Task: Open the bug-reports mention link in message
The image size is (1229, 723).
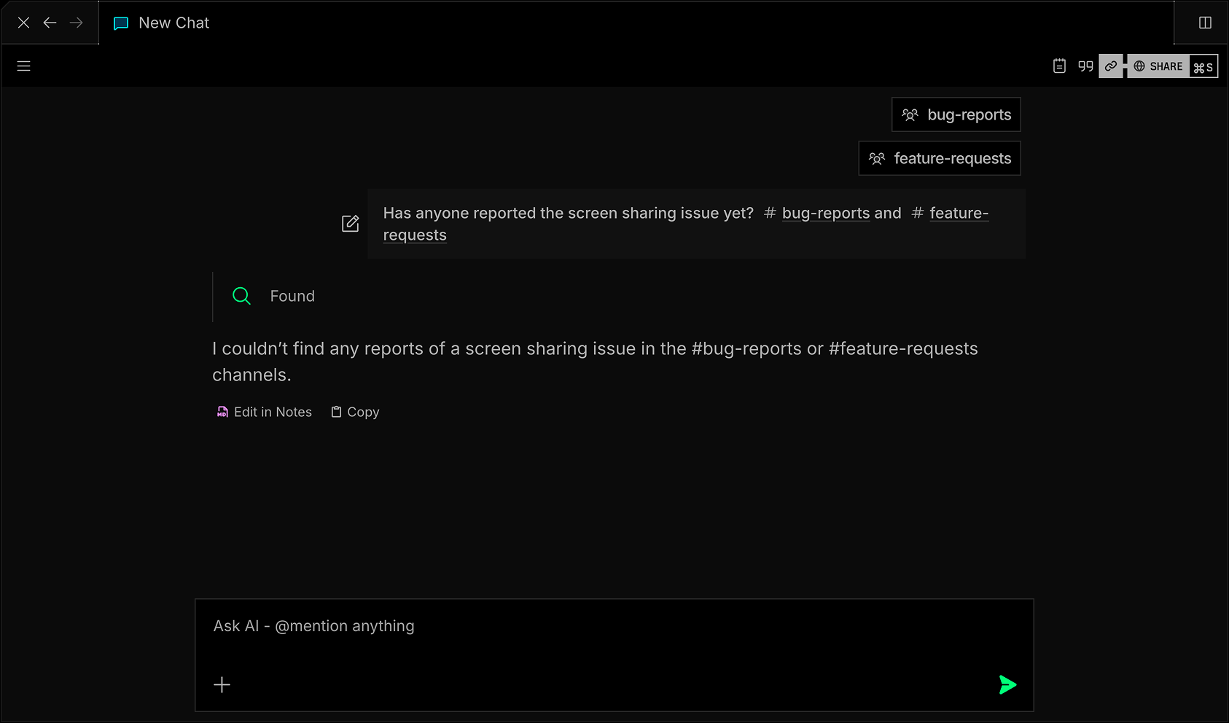Action: (x=825, y=214)
